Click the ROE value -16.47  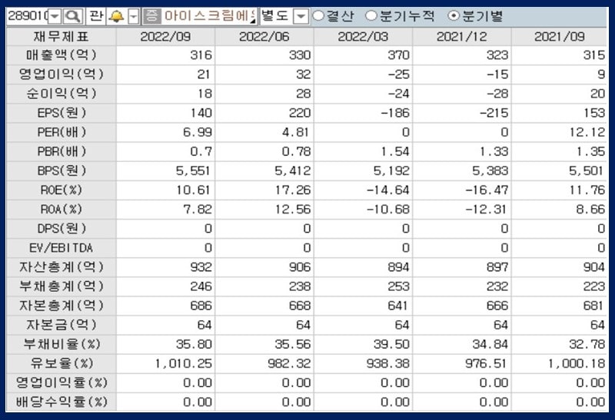(487, 190)
